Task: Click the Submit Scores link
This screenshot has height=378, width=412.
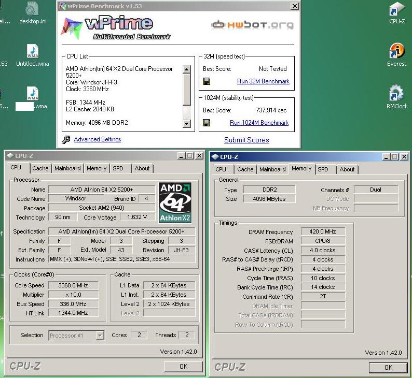Action: [x=246, y=140]
